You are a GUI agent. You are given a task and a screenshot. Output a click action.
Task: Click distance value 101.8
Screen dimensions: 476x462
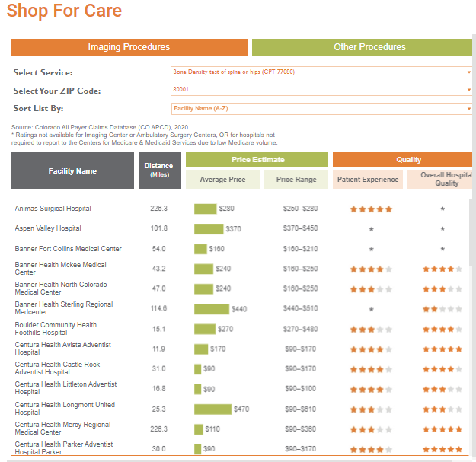click(158, 228)
